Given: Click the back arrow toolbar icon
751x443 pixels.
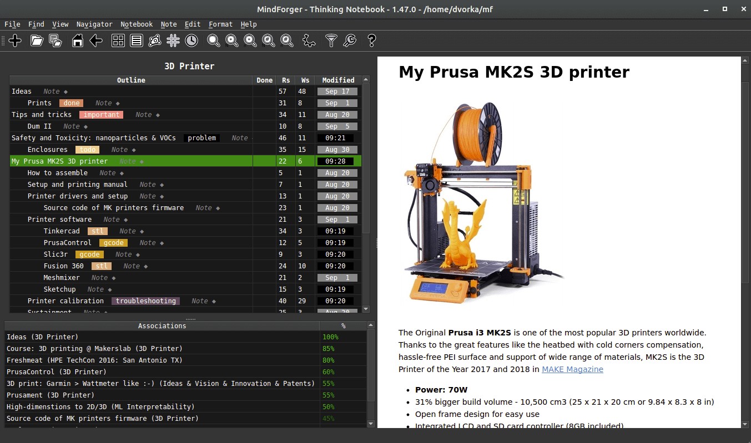Looking at the screenshot, I should (96, 40).
